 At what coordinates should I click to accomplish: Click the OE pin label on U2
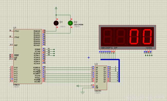(97, 88)
